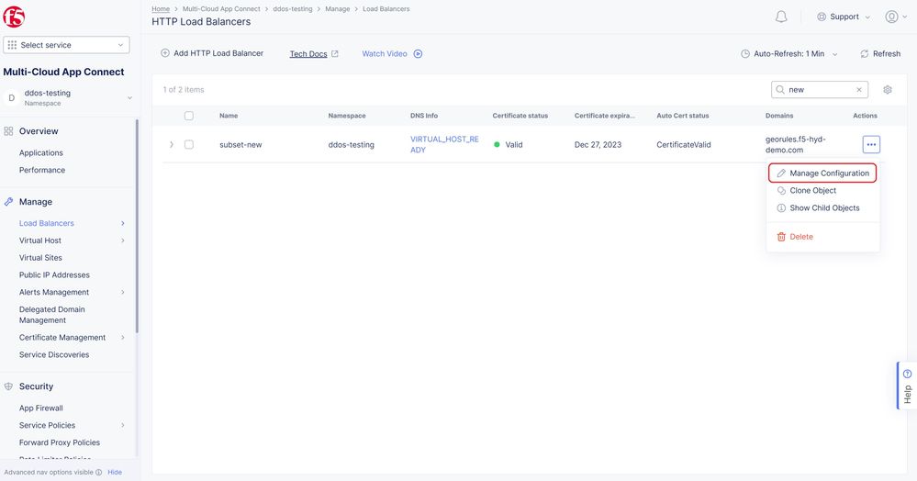917x481 pixels.
Task: Select the subset-new row checkbox
Action: (189, 144)
